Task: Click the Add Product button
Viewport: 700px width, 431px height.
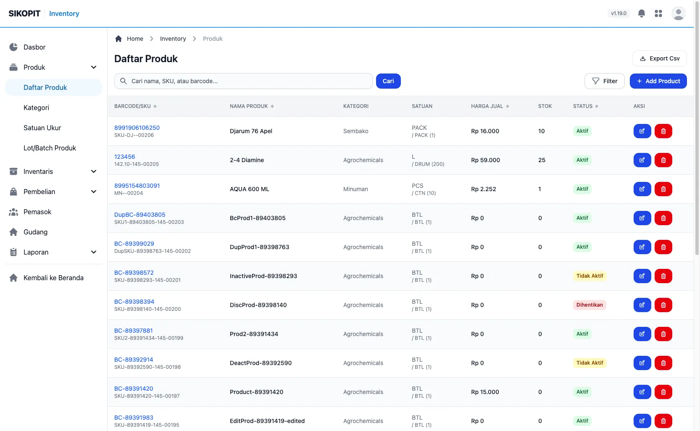Action: (x=658, y=81)
